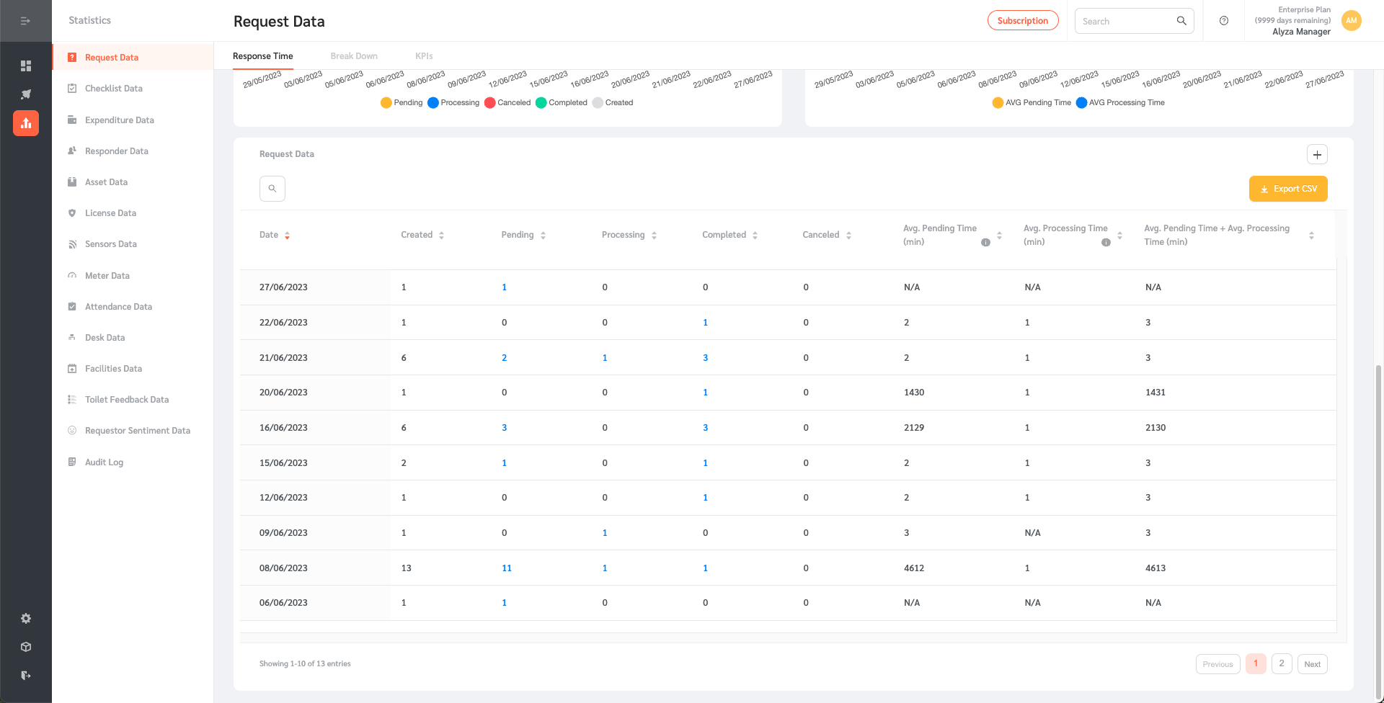Sort by Avg. Pending Time column

pos(999,235)
